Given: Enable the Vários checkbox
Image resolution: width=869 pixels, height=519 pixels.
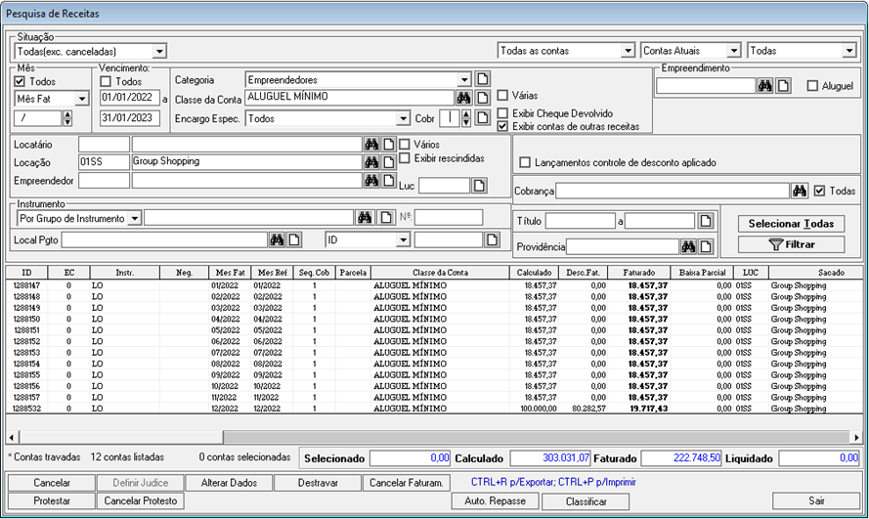Looking at the screenshot, I should [405, 144].
